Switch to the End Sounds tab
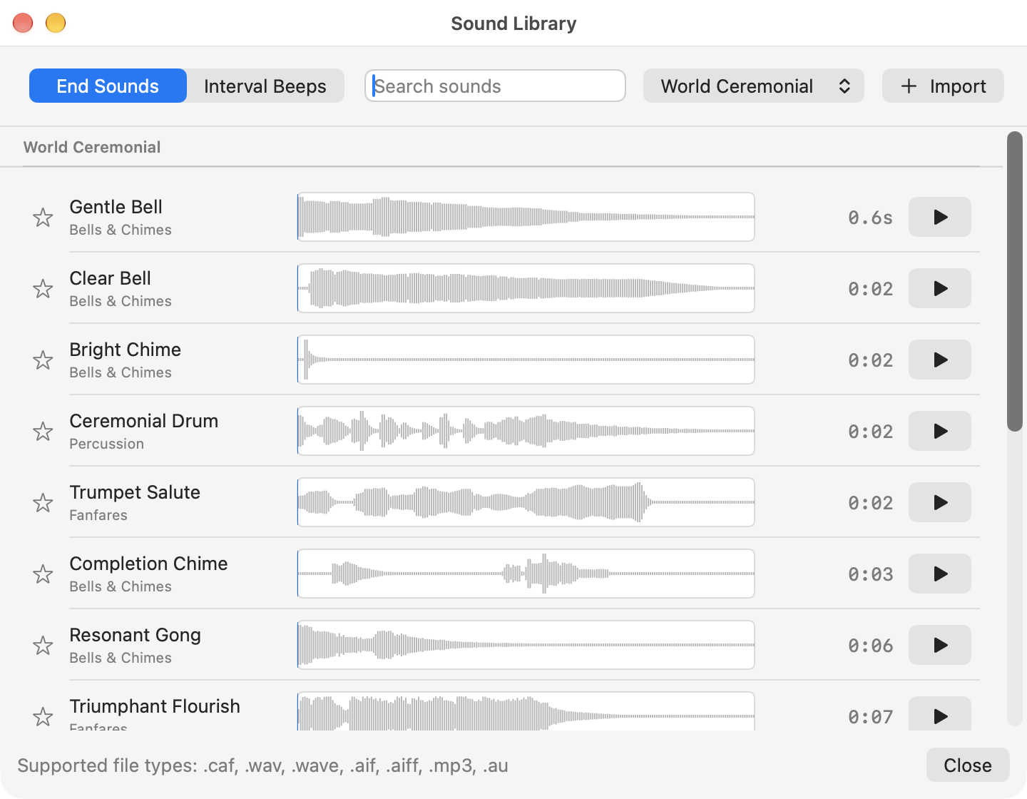The width and height of the screenshot is (1027, 799). pos(108,86)
